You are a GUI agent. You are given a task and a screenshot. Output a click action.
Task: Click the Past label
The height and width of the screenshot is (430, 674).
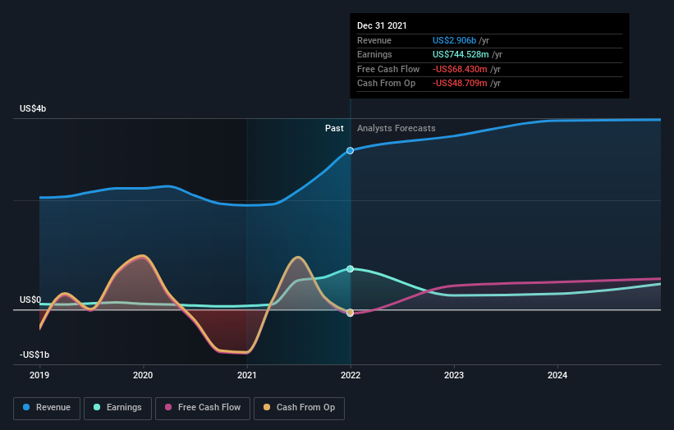pos(334,129)
